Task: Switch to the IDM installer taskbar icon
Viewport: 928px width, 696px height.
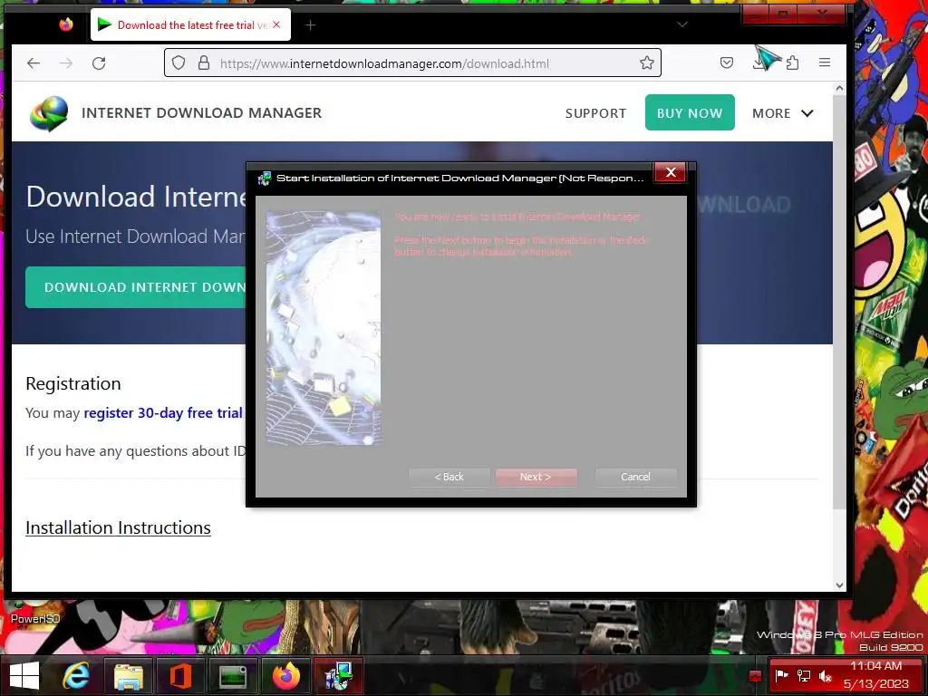Action: click(x=337, y=675)
